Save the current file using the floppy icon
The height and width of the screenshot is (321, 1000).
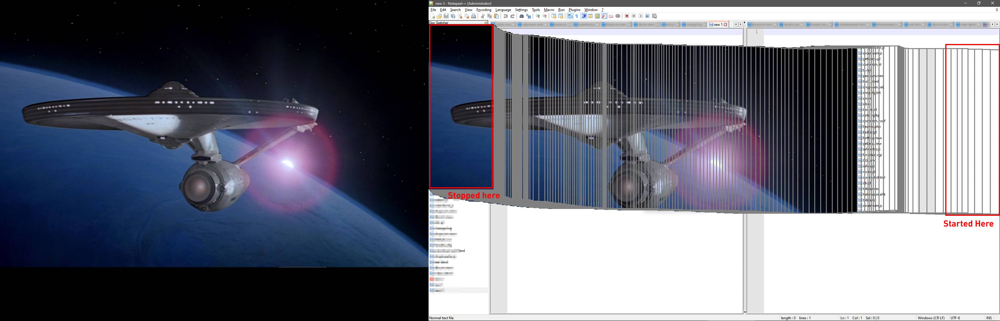tap(446, 16)
